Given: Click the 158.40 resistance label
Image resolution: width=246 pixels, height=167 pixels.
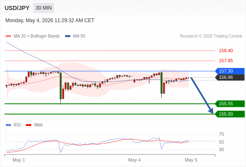Looking at the screenshot, I should point(226,51).
